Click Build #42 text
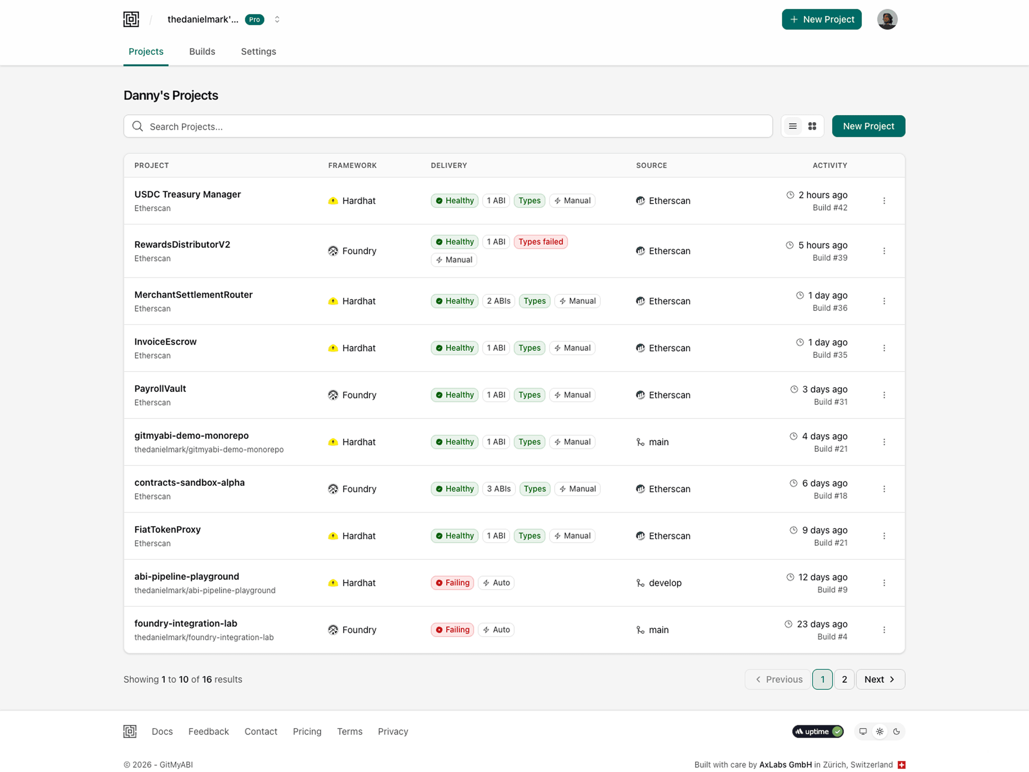This screenshot has height=772, width=1029. (830, 207)
